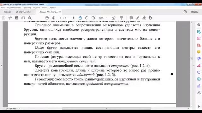Go to previous page arrow up
This screenshot has height=113, width=202.
(x=47, y=18)
